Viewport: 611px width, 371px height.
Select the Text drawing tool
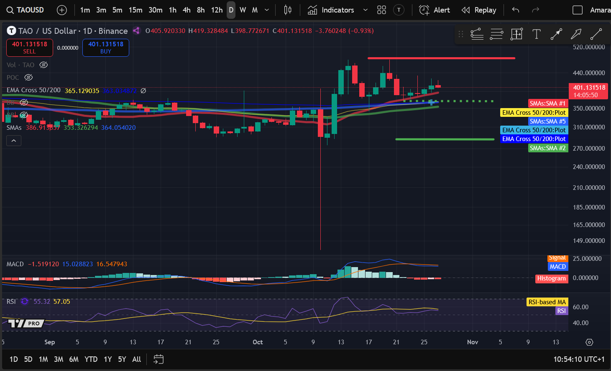coord(536,34)
